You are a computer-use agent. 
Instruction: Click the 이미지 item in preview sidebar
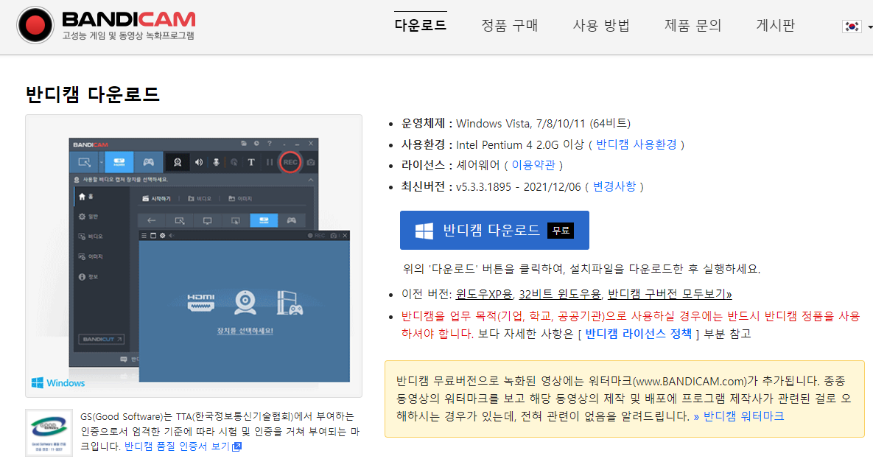(x=91, y=257)
